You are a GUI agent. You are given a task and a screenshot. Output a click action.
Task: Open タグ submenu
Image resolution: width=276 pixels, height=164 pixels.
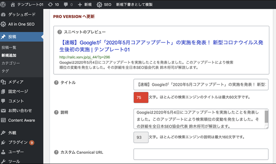(x=5, y=71)
